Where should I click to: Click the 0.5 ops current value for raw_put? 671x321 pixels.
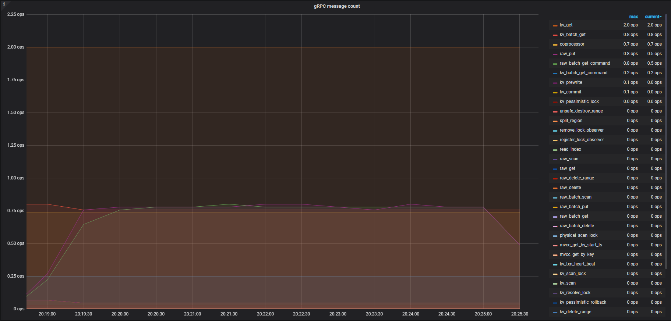654,54
